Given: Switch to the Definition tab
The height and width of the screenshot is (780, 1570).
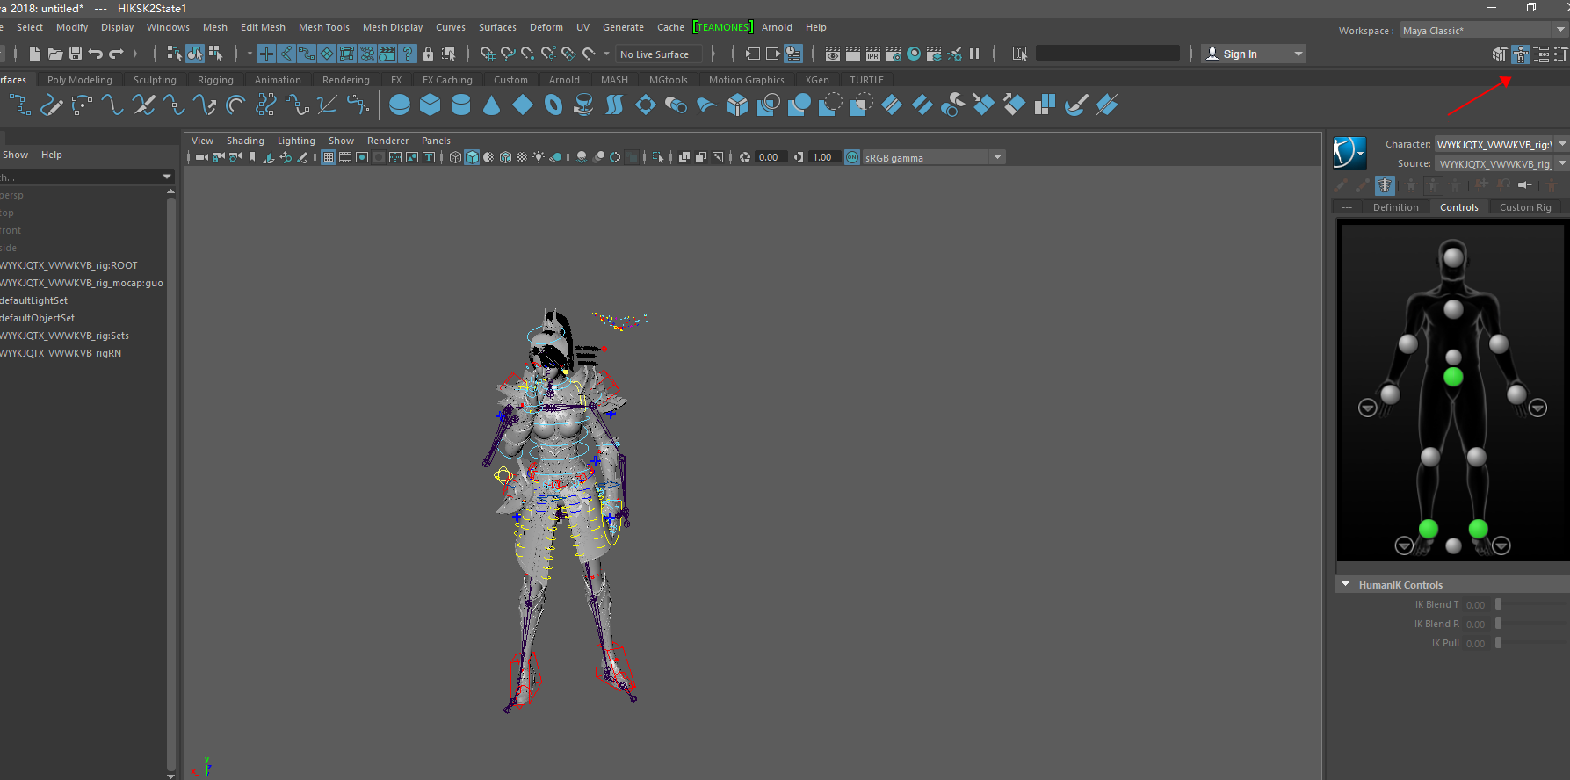Looking at the screenshot, I should 1395,207.
